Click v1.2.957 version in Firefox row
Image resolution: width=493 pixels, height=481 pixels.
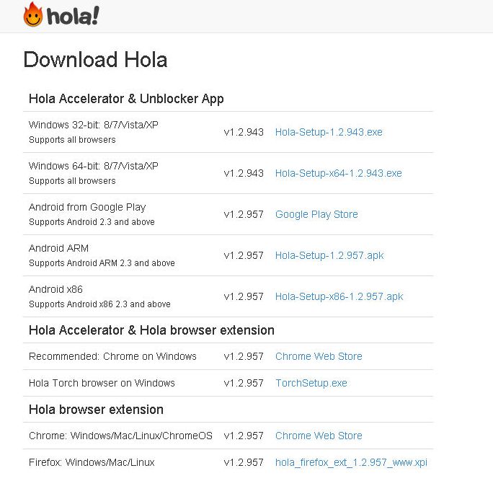[x=244, y=462]
